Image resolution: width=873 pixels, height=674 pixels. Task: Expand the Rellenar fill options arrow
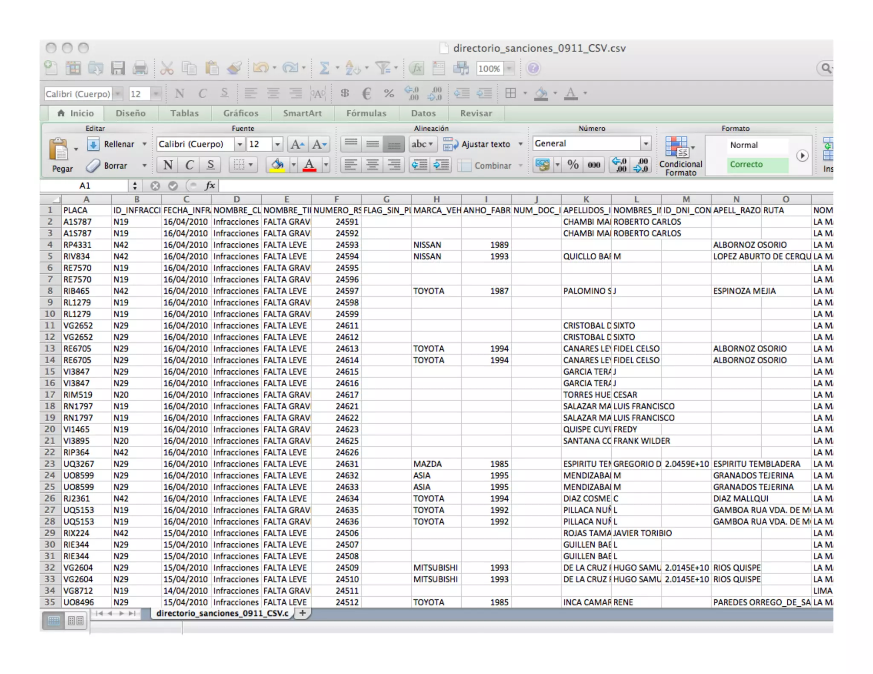(145, 144)
